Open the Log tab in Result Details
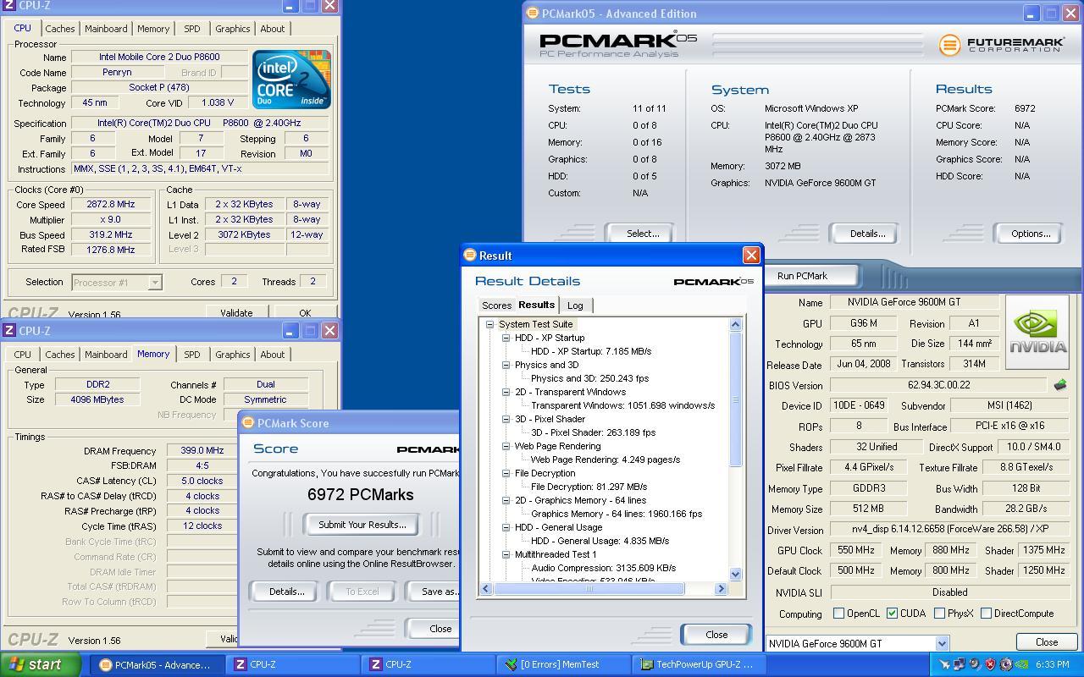 click(x=575, y=305)
